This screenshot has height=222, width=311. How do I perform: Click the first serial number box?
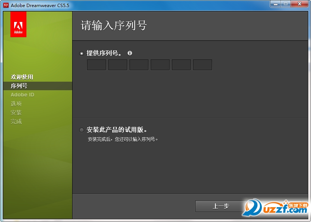tap(96, 65)
